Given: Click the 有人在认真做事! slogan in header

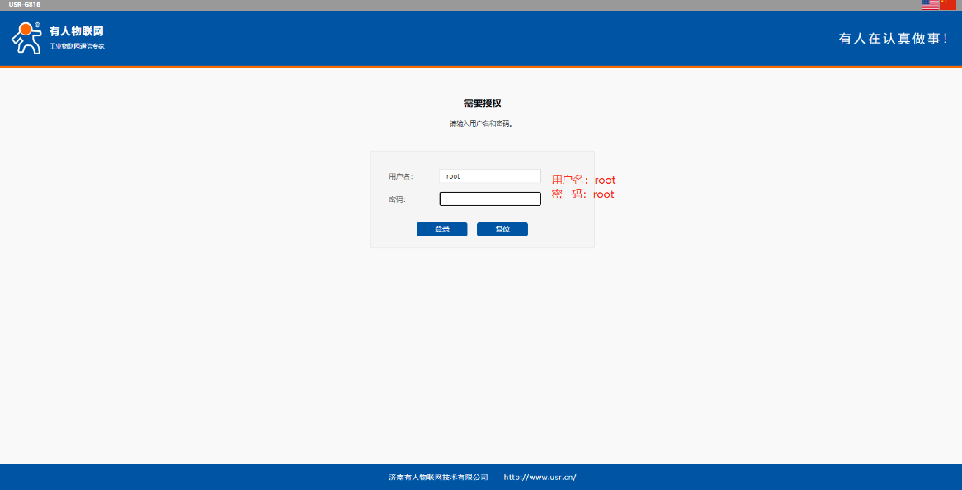Looking at the screenshot, I should coord(894,39).
